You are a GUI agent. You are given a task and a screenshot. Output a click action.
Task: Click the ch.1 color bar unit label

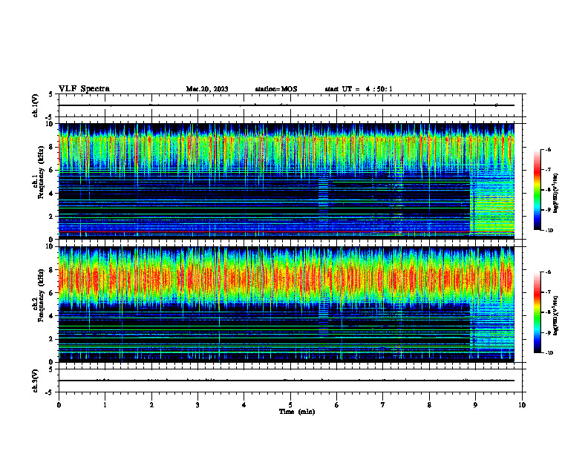point(556,193)
